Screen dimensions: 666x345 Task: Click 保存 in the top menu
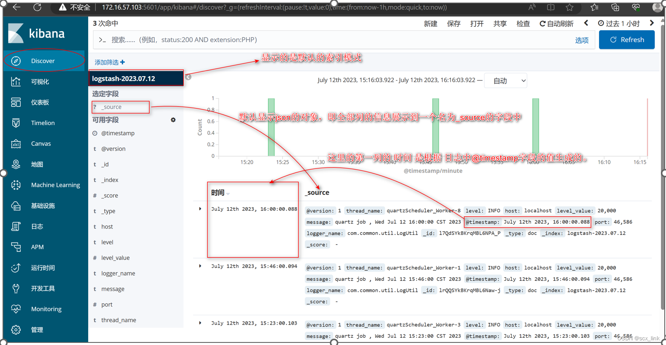pyautogui.click(x=453, y=24)
